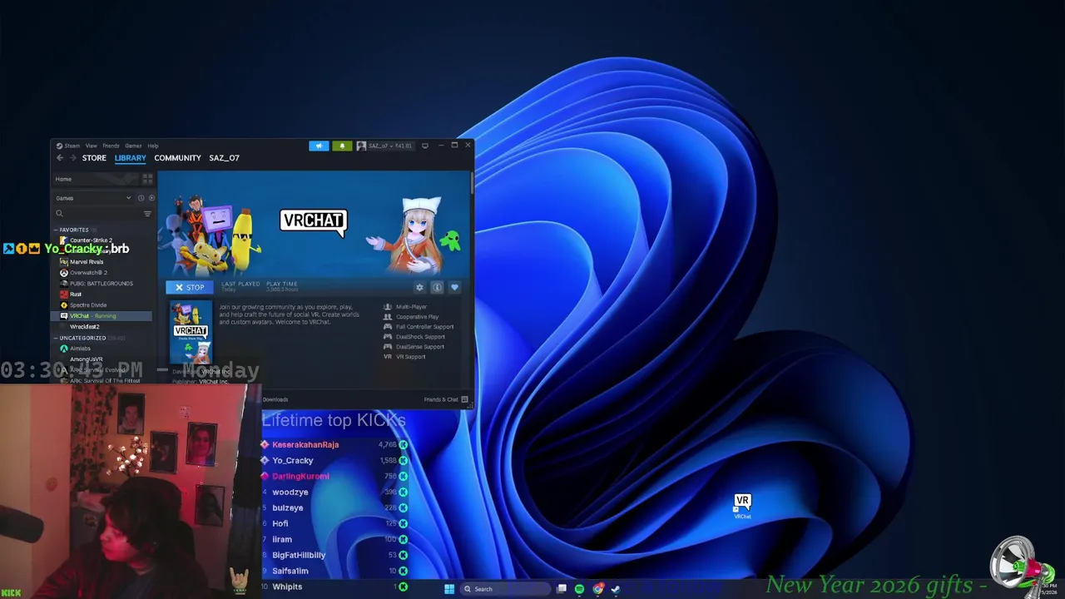Image resolution: width=1065 pixels, height=599 pixels.
Task: Open the Games menu
Action: (133, 146)
